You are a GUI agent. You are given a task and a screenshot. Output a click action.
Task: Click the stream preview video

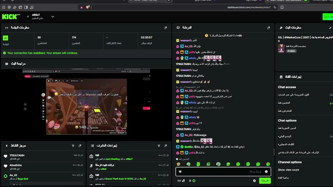[86, 102]
